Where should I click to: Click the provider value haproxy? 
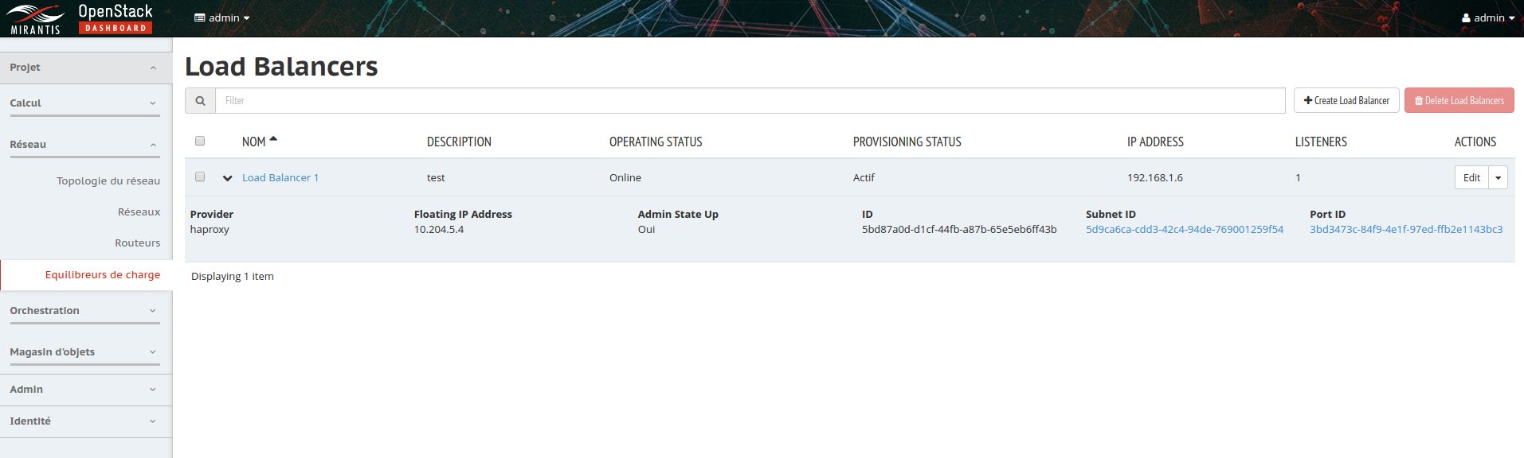210,229
